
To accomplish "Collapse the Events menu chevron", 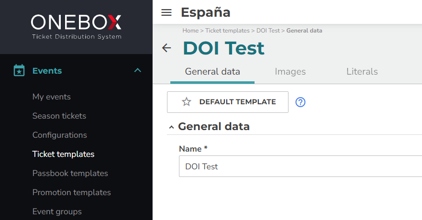I will [137, 70].
